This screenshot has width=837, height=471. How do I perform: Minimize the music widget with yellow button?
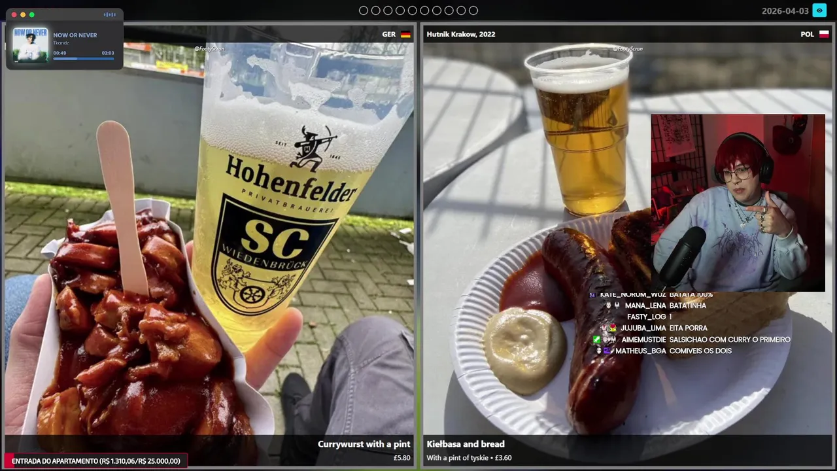[23, 14]
